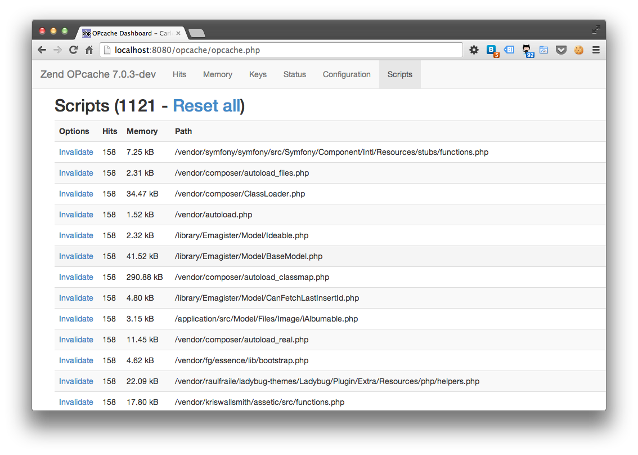Open the blue tag extension icon
Viewport: 638px width, 455px height.
pos(509,50)
